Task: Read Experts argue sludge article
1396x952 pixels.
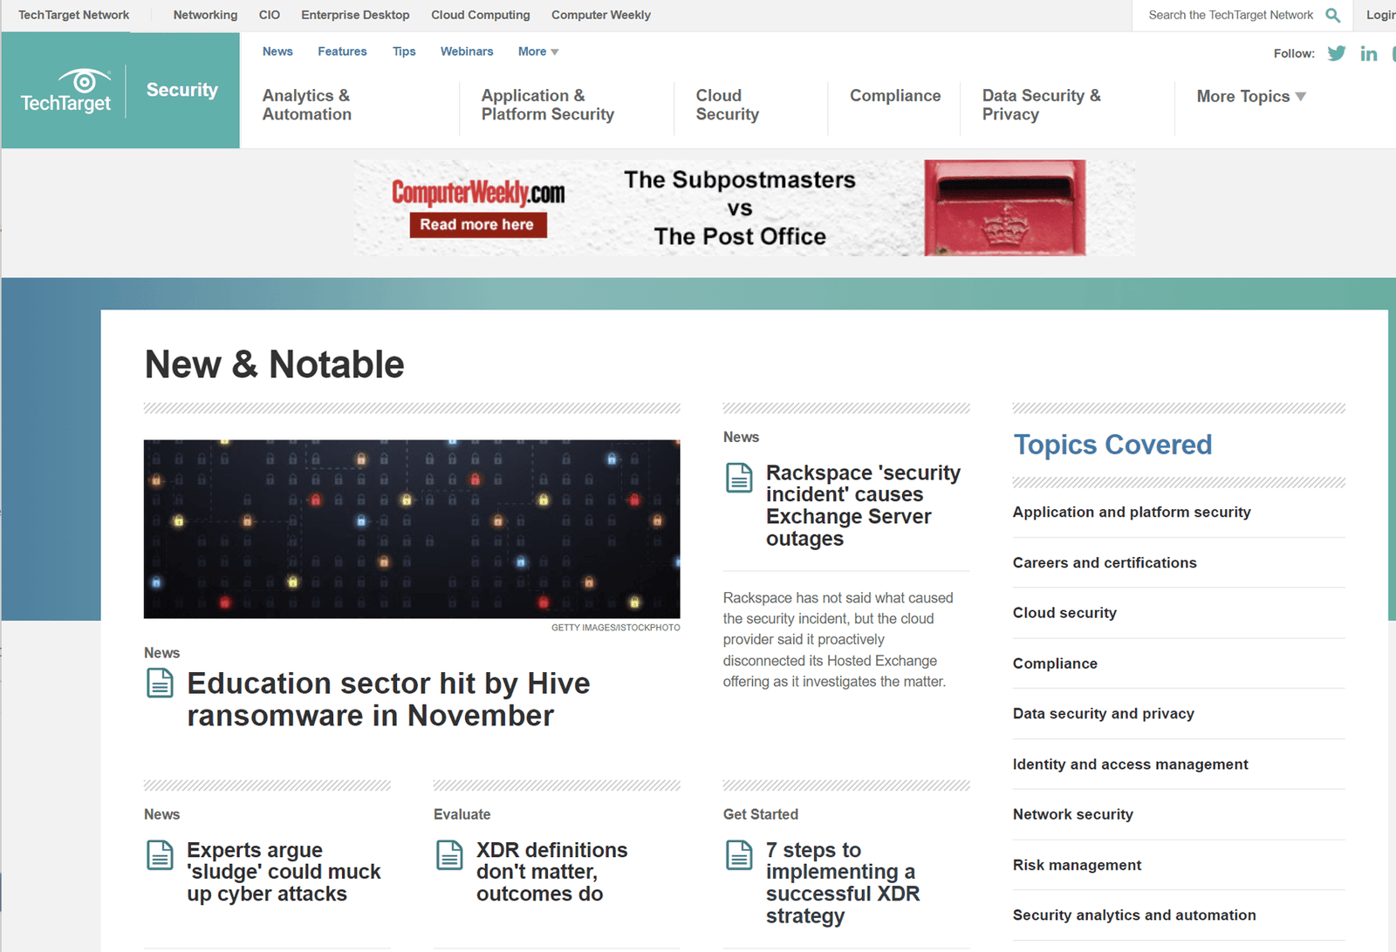Action: (x=284, y=872)
